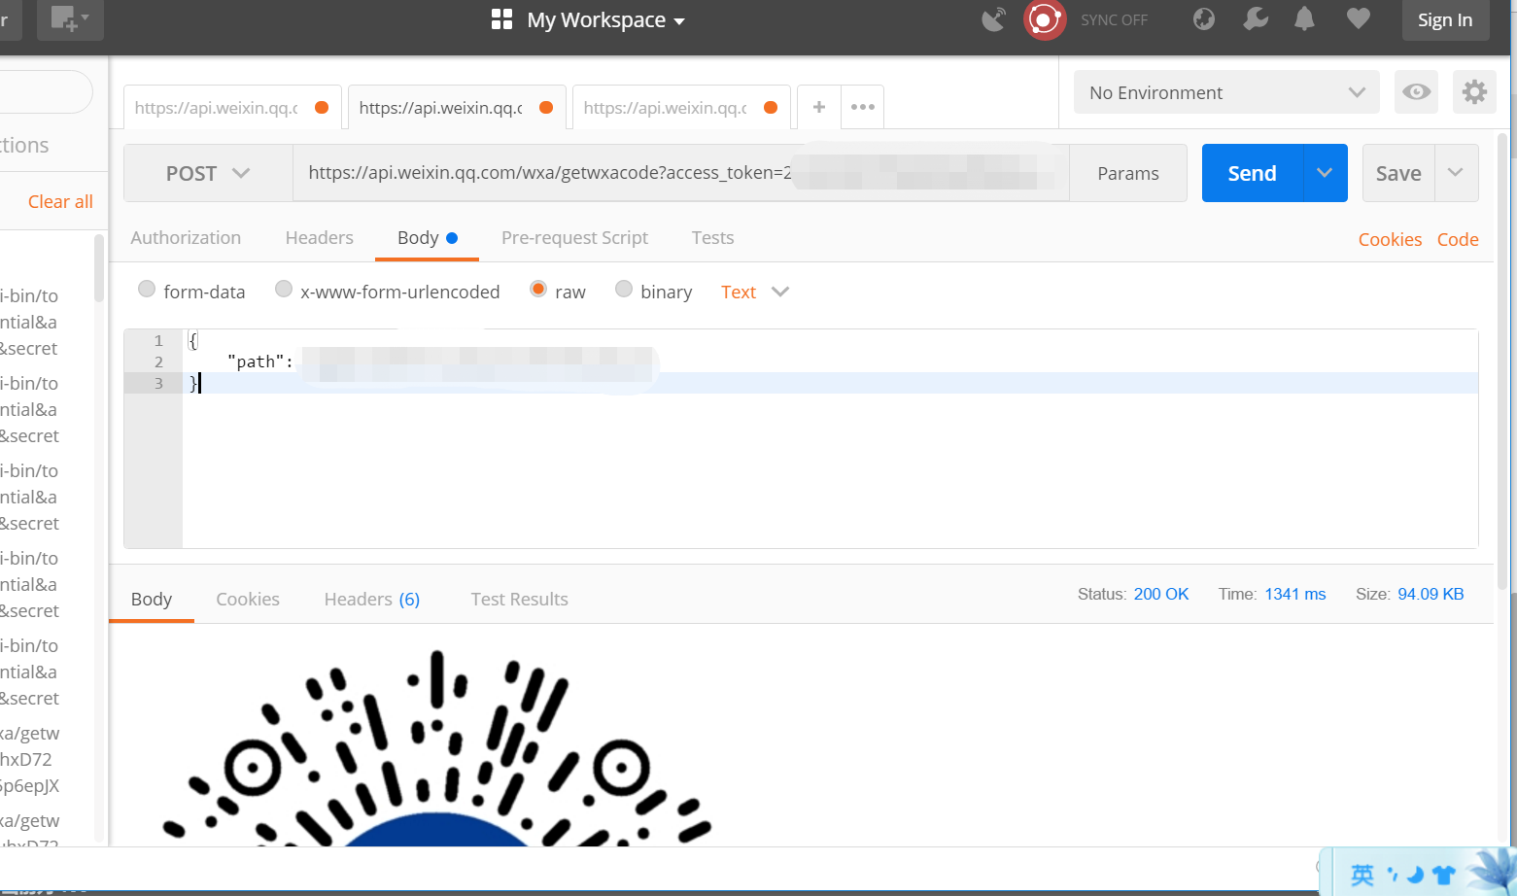Image resolution: width=1517 pixels, height=896 pixels.
Task: Open the Test Results tab
Action: pos(519,599)
